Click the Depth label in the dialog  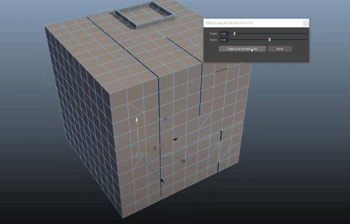click(212, 40)
